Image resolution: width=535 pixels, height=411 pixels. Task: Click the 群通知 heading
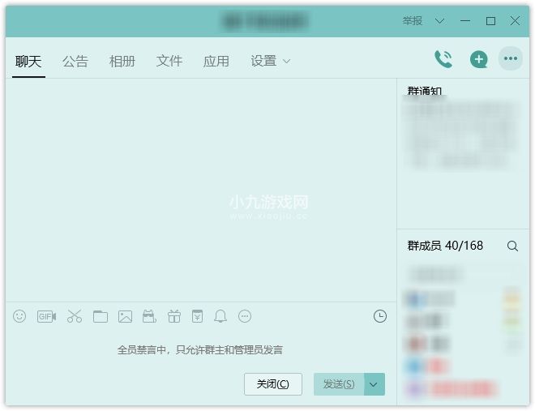pos(425,91)
